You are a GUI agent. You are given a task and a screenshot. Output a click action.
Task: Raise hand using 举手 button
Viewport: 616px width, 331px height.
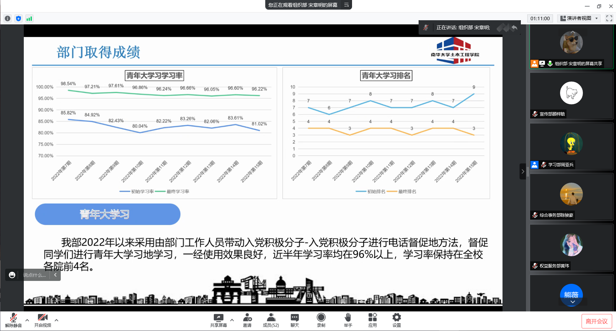coord(348,320)
